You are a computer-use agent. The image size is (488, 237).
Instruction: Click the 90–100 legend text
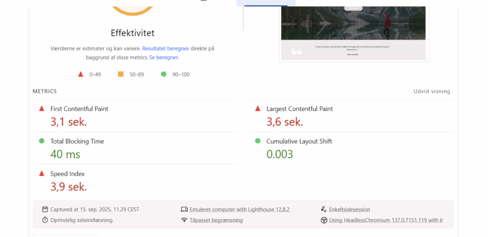(181, 75)
